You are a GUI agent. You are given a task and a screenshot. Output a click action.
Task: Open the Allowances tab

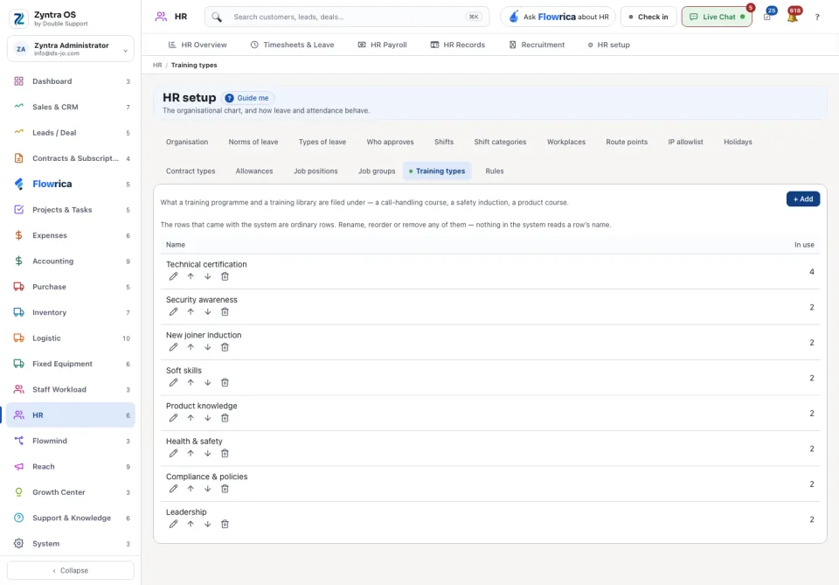click(254, 171)
